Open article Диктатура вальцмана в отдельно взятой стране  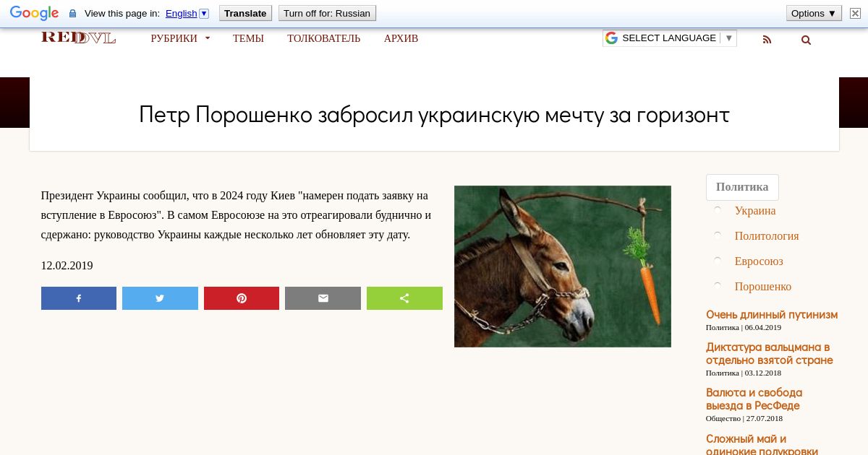[770, 354]
